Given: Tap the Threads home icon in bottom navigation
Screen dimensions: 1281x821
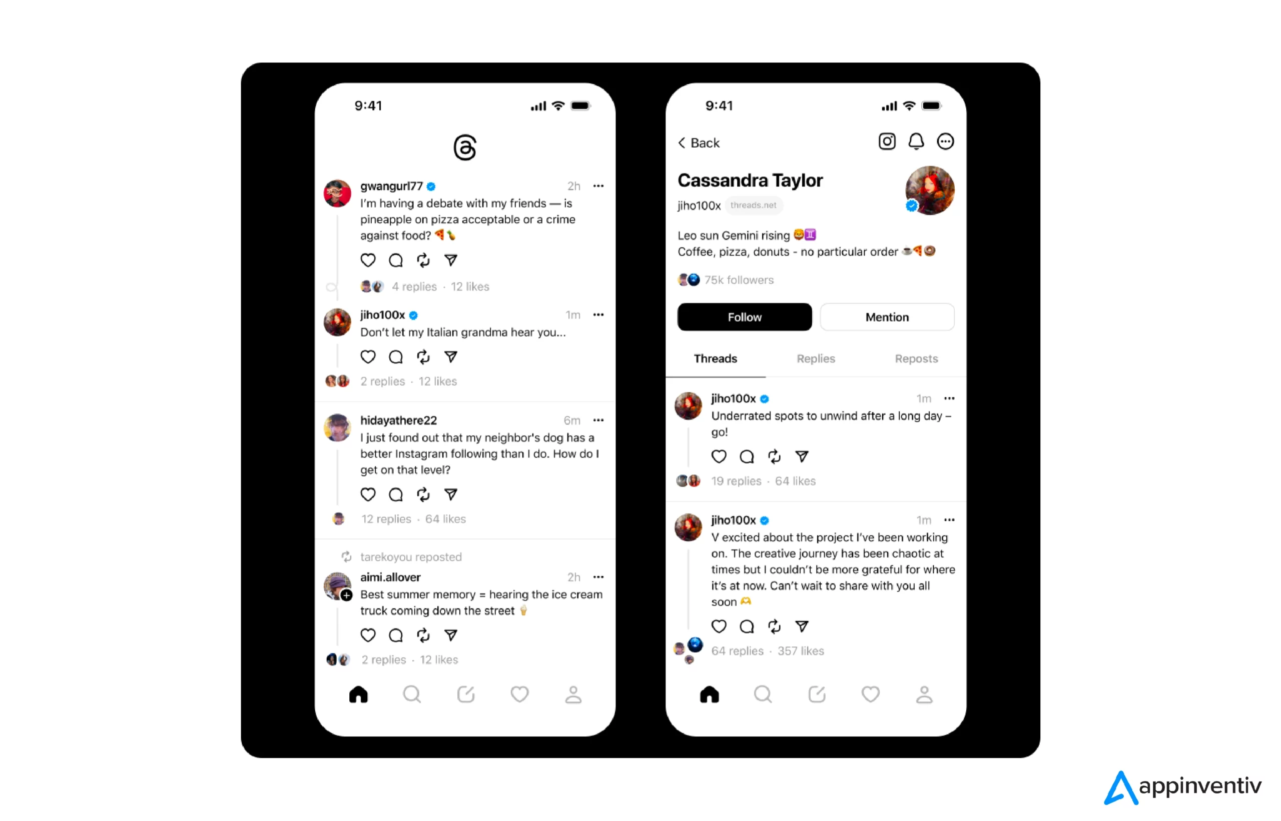Looking at the screenshot, I should coord(359,694).
